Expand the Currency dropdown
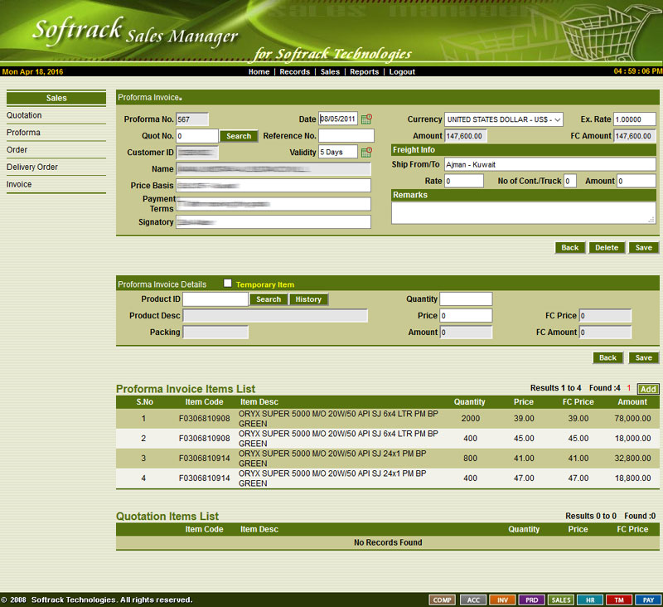The width and height of the screenshot is (663, 607). (504, 119)
